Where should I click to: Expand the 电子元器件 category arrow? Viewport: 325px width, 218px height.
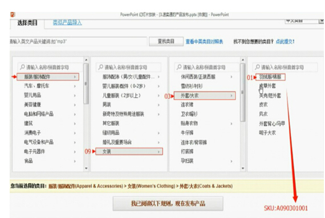[75, 151]
